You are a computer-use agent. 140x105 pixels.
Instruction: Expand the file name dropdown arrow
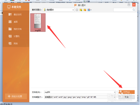point(115,92)
